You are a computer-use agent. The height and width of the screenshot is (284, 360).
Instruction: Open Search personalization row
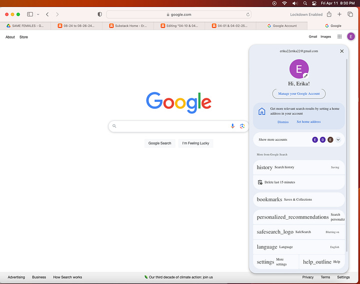[299, 217]
